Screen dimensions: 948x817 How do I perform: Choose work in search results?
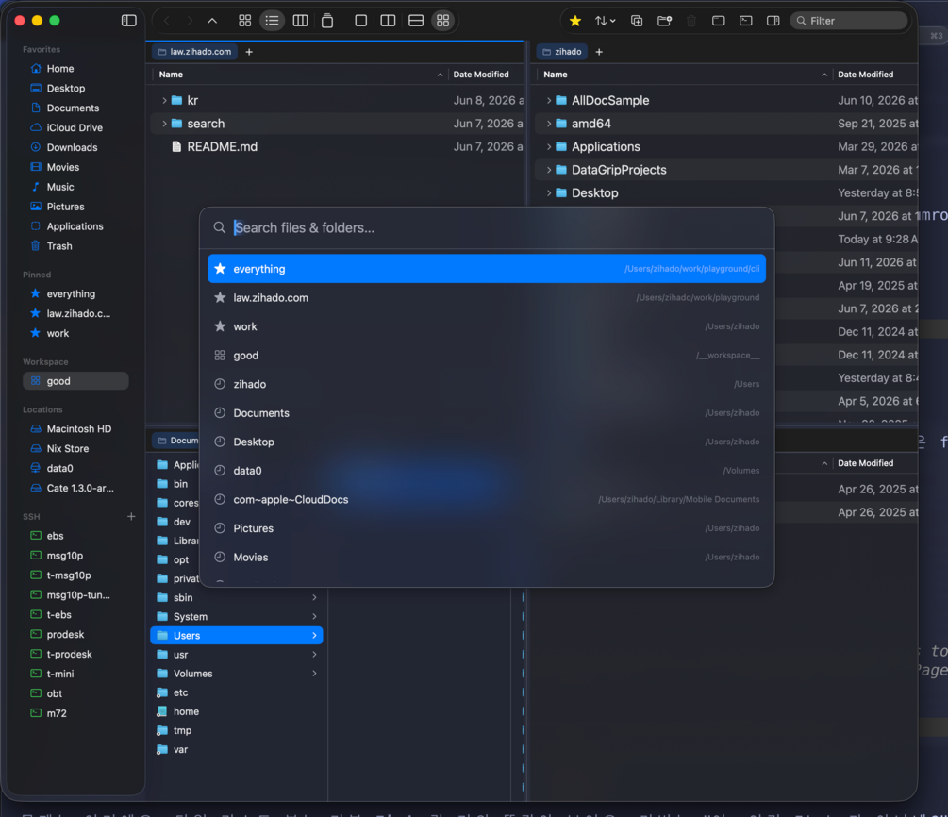coord(487,326)
